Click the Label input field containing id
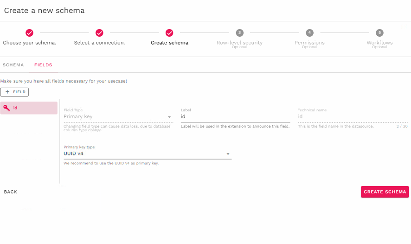 (235, 117)
